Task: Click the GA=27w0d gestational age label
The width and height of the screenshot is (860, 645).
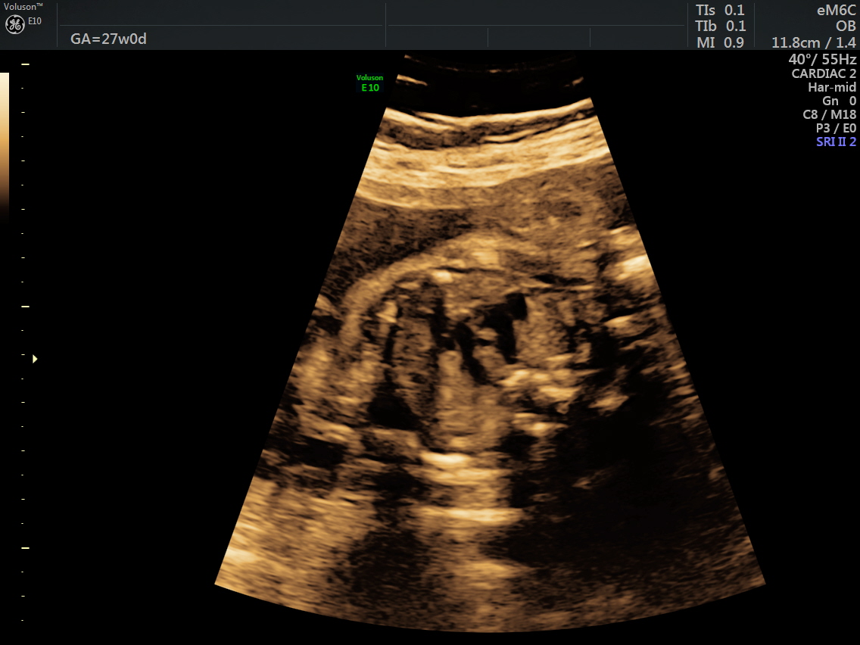Action: tap(108, 39)
